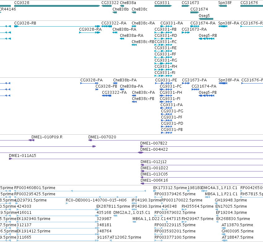Click the CG31673-PA protein label
263x242 pixels.
194,80
